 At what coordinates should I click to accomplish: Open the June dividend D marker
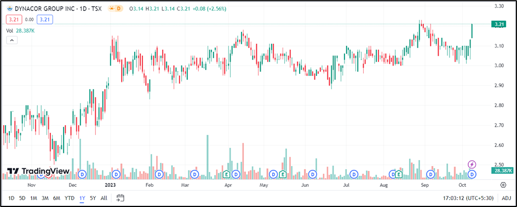(x=312, y=174)
